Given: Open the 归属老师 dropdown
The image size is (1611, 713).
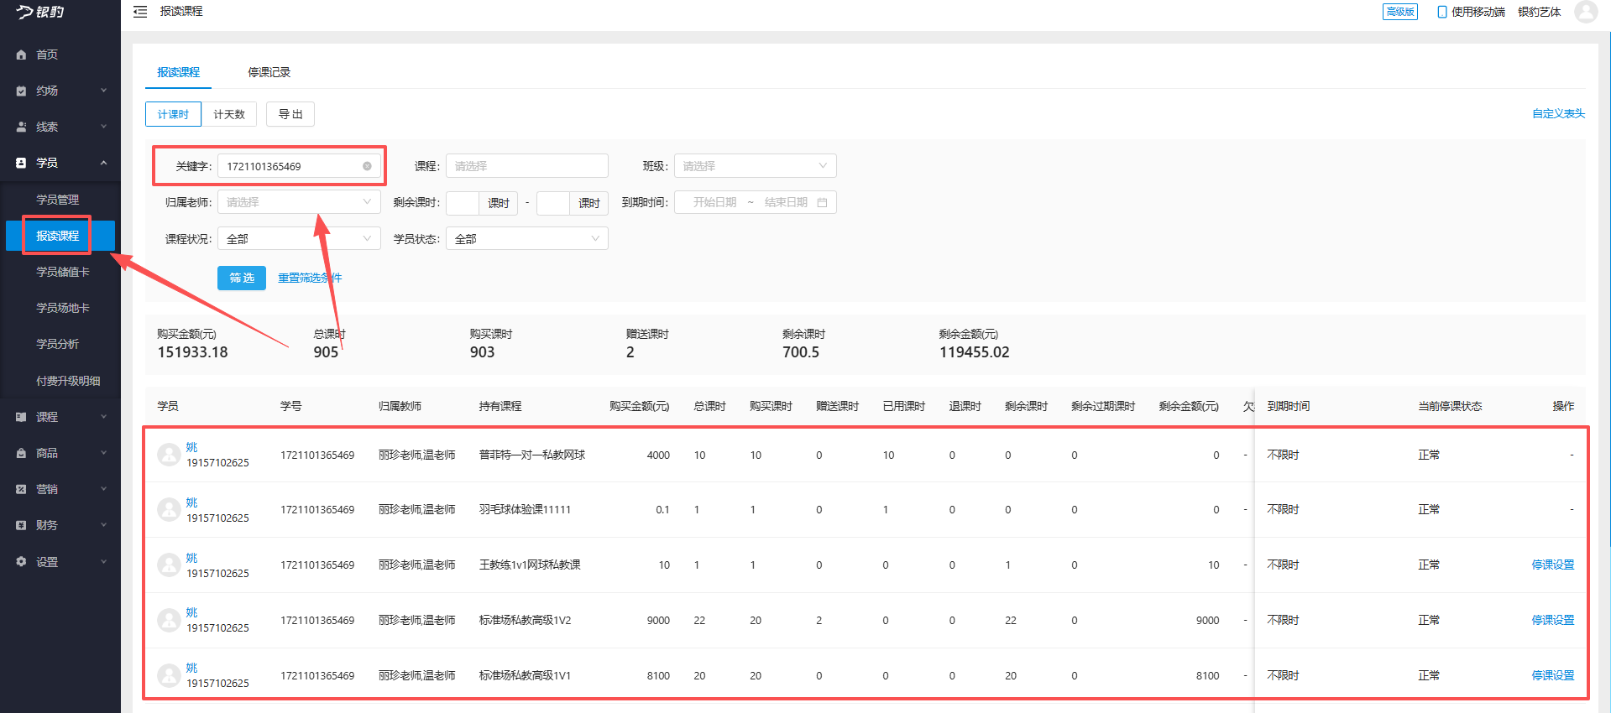Looking at the screenshot, I should click(299, 202).
